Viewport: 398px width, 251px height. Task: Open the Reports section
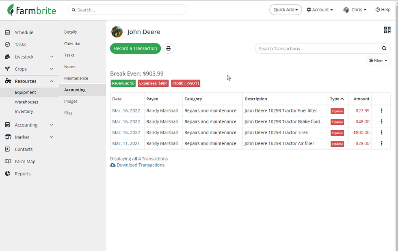coord(22,173)
